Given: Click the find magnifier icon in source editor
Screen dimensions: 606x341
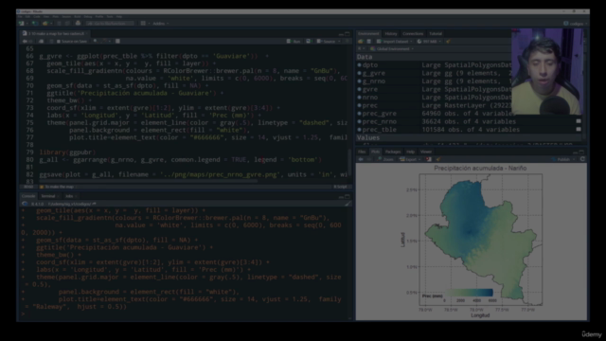Looking at the screenshot, I should click(95, 41).
